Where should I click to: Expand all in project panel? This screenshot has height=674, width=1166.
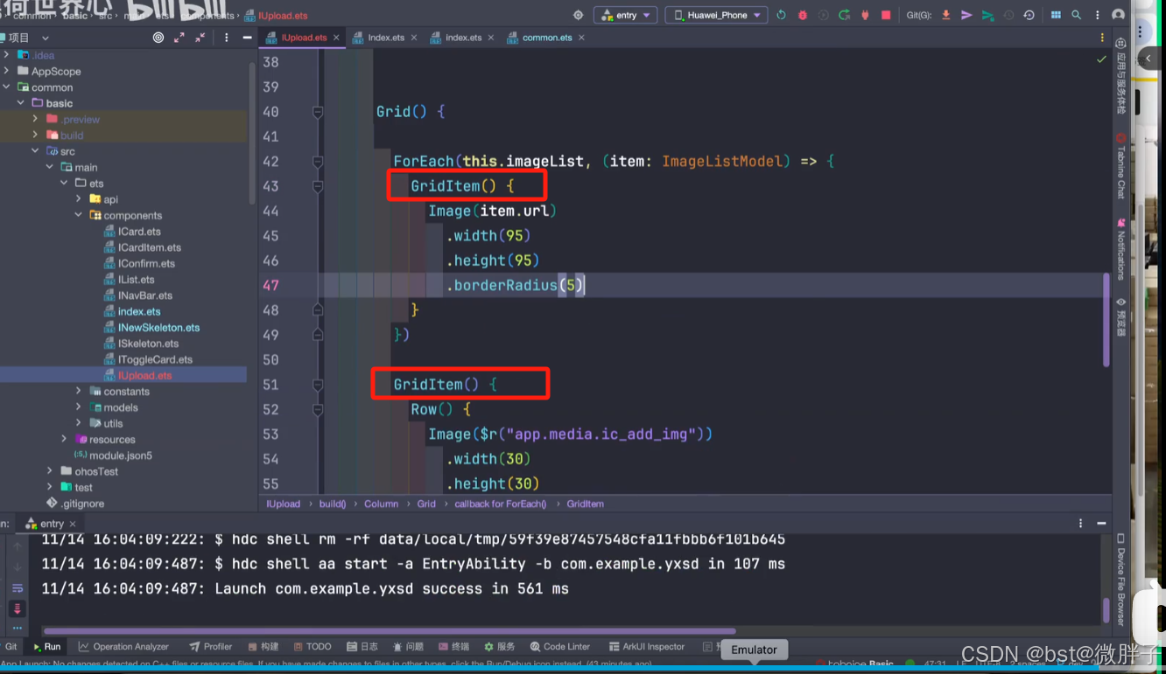coord(179,38)
